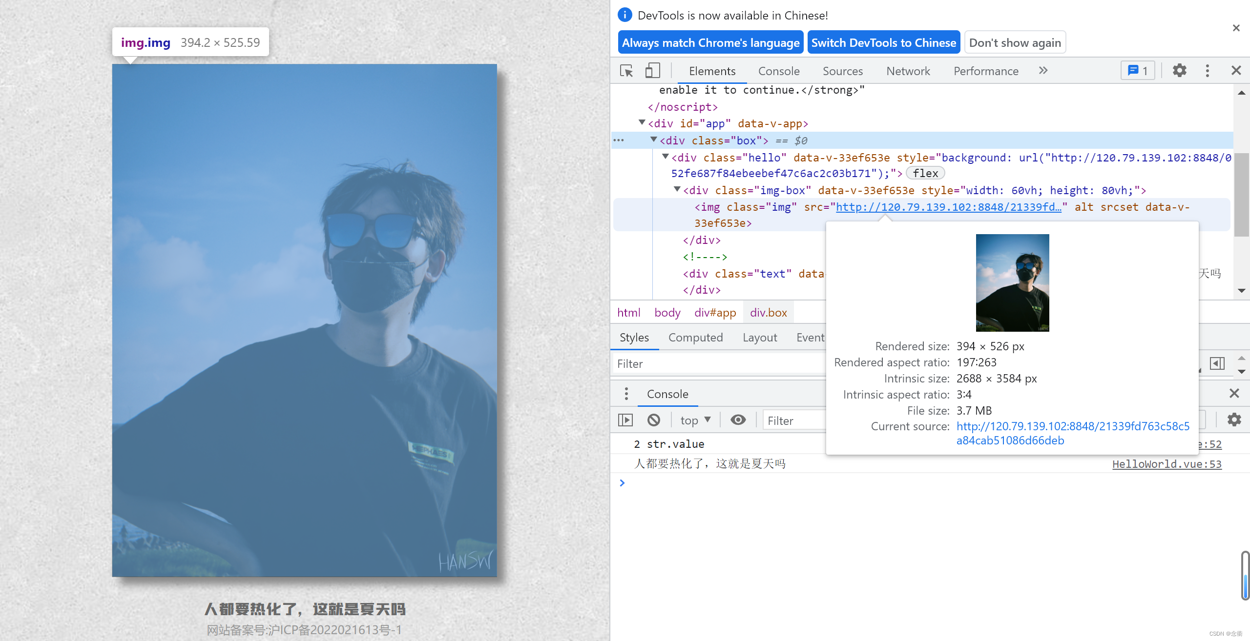Click the issues counter badge
Image resolution: width=1250 pixels, height=641 pixels.
[1138, 71]
